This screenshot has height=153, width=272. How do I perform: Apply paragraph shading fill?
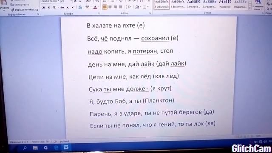coord(137,7)
